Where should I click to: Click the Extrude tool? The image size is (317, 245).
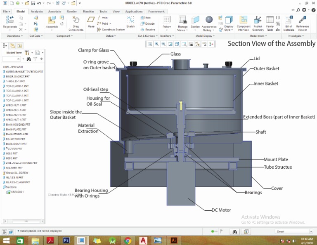point(148,24)
